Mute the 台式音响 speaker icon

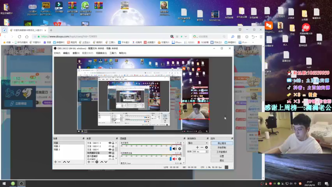click(175, 149)
